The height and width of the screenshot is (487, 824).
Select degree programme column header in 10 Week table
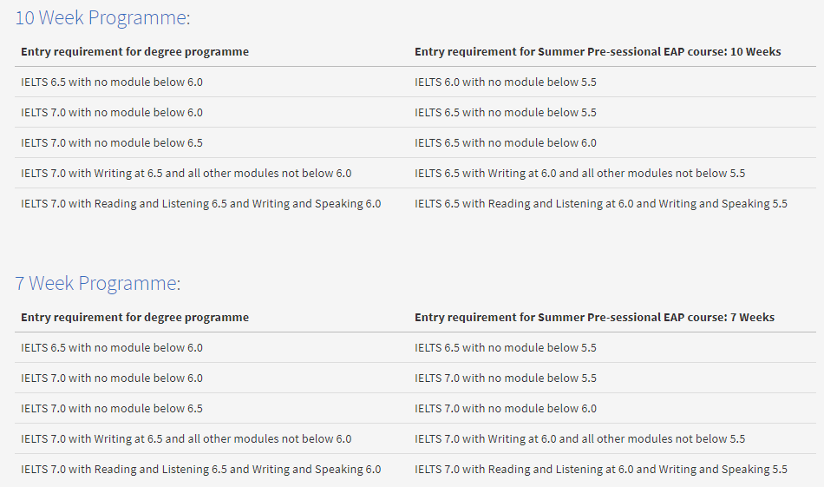pyautogui.click(x=134, y=52)
